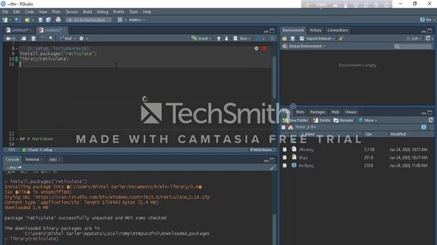Switch to the Connections tab

click(x=338, y=30)
